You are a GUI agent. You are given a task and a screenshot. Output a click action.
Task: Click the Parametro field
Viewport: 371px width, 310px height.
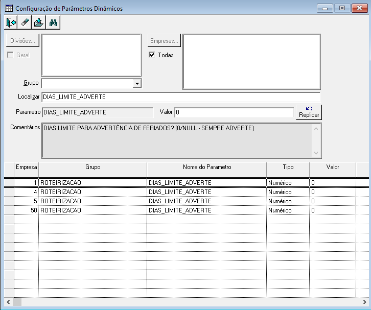click(x=98, y=112)
